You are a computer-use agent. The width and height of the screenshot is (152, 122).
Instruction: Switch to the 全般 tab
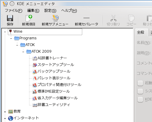coord(140,32)
